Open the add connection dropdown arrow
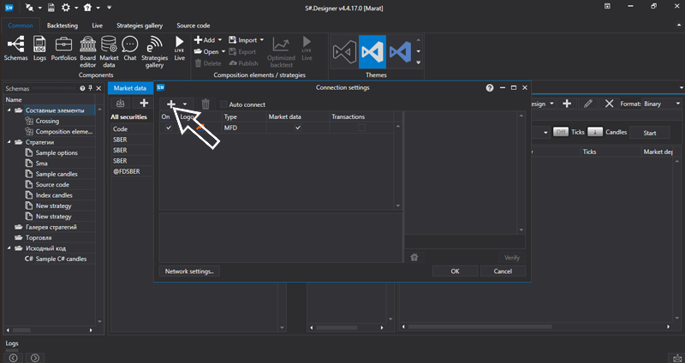685x363 pixels. tap(185, 104)
